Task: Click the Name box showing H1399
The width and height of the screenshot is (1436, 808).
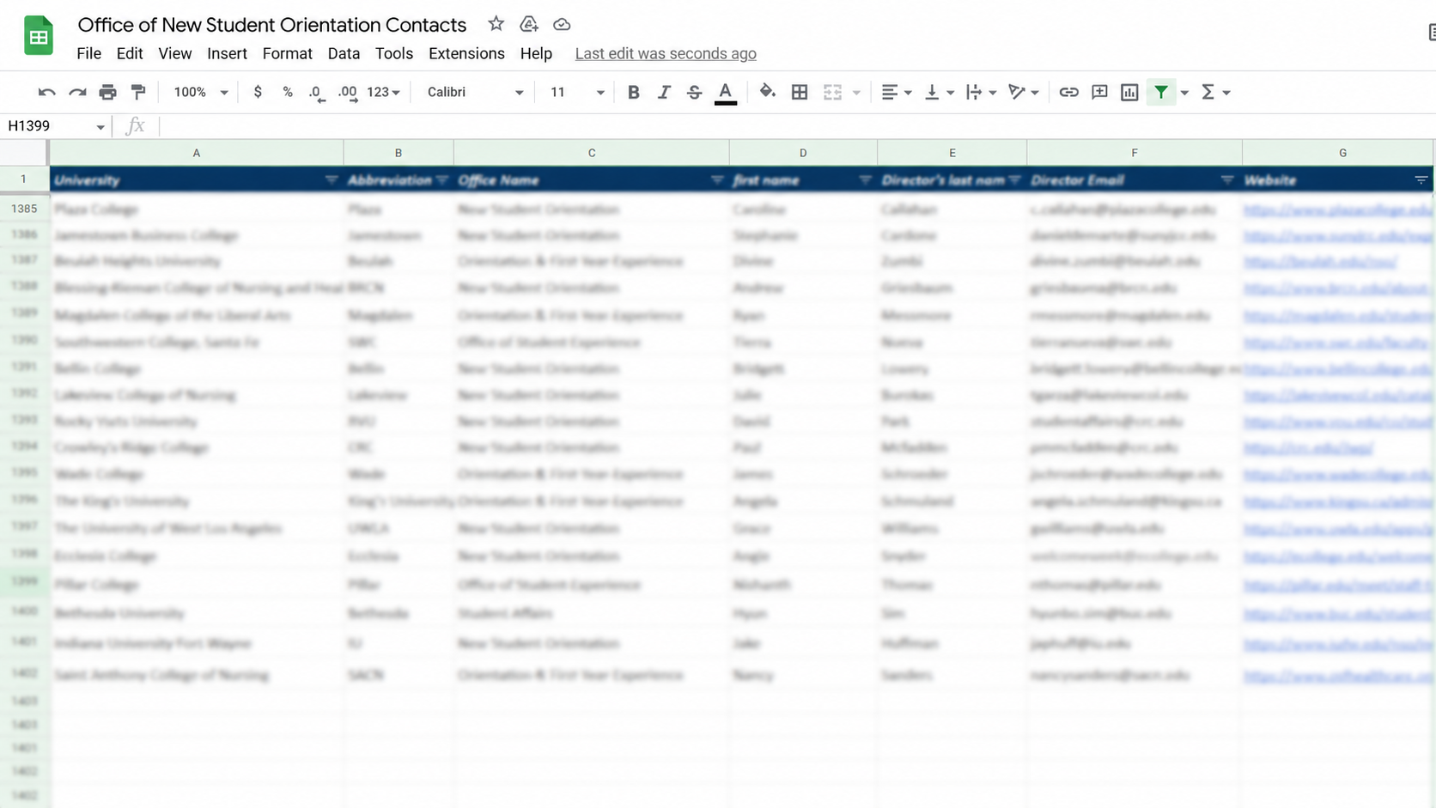Action: click(49, 126)
